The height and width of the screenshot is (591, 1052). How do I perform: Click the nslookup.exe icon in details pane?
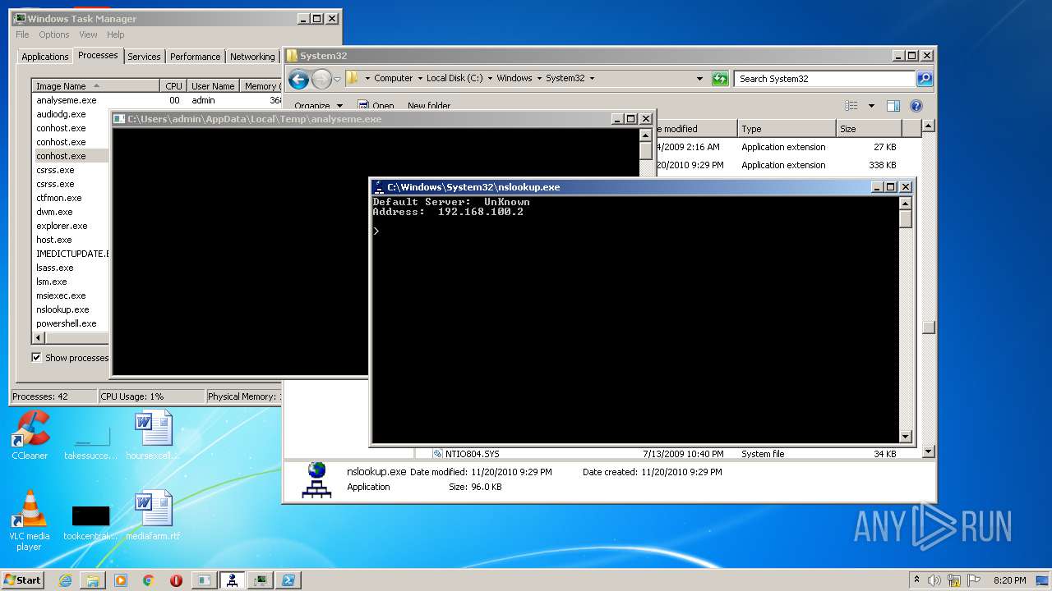(x=316, y=480)
